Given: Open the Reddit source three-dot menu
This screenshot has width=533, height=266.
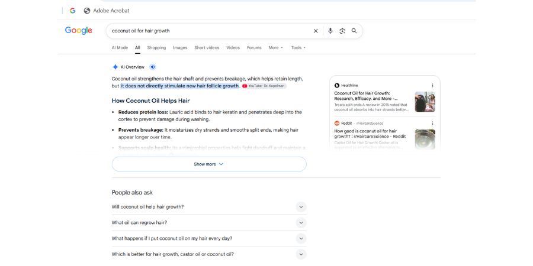Looking at the screenshot, I should click(432, 123).
